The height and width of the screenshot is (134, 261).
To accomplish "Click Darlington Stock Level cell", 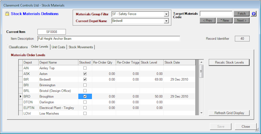I will pyautogui.click(x=151, y=102).
